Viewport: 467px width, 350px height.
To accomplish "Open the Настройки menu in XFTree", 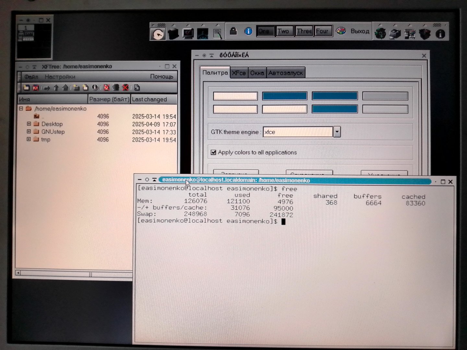I will point(60,77).
